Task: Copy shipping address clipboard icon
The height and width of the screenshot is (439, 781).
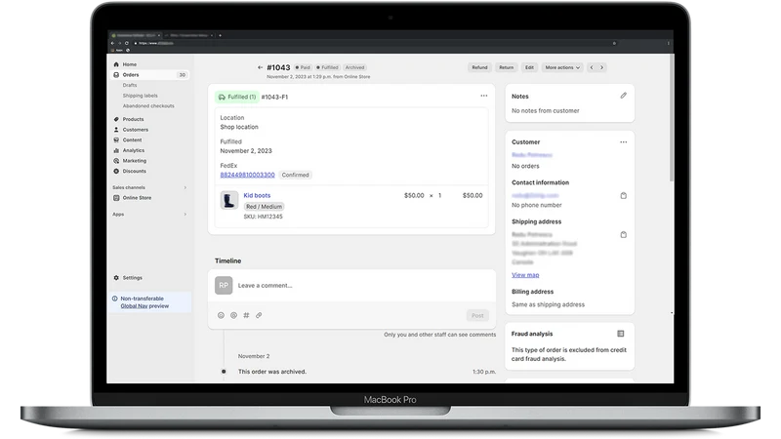Action: pos(623,235)
